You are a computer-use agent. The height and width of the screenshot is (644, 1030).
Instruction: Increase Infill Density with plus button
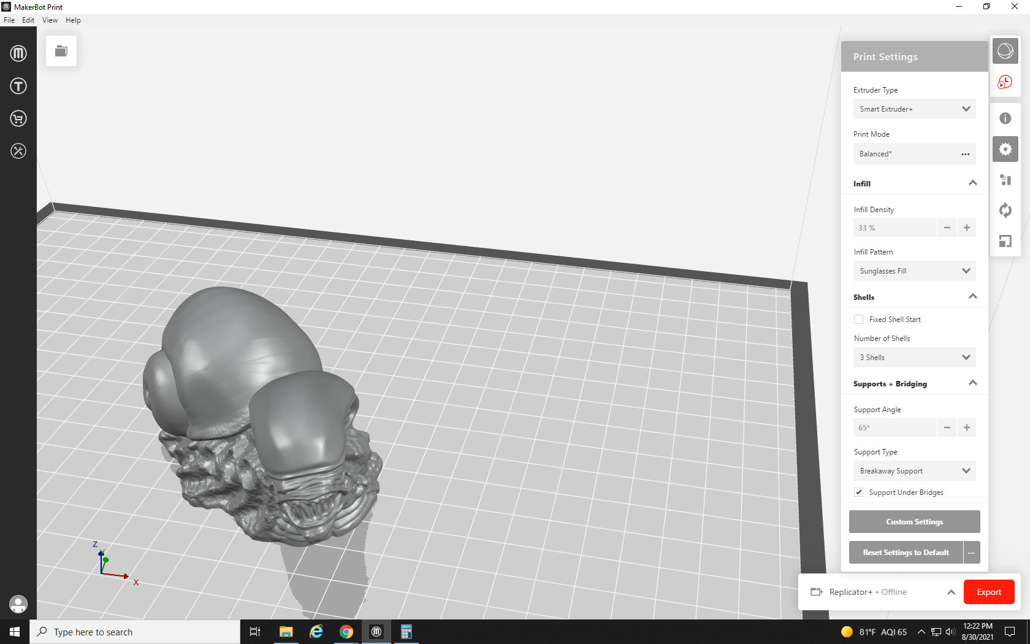967,228
